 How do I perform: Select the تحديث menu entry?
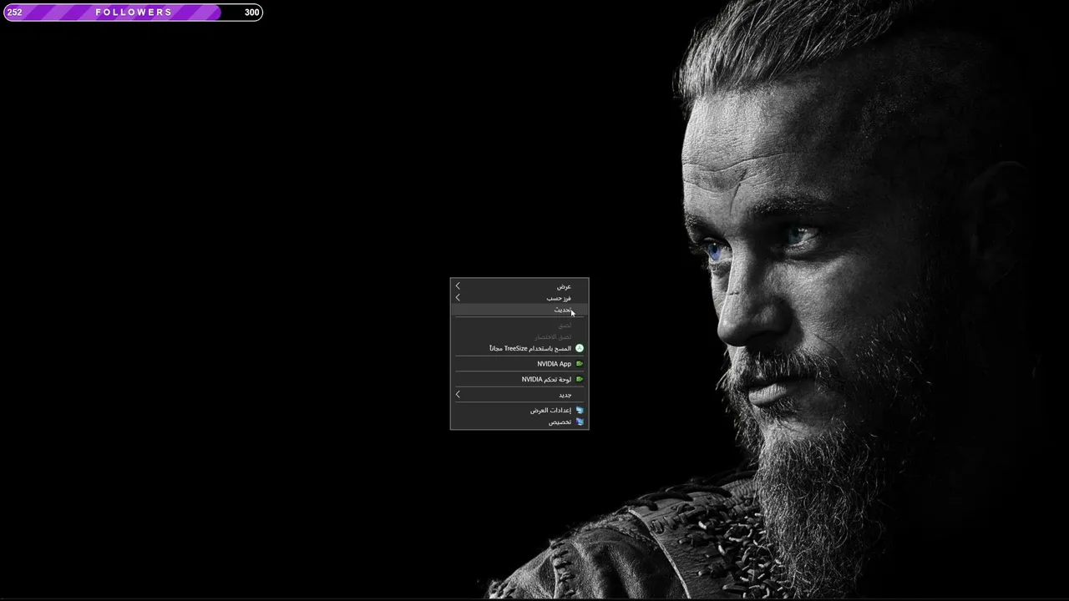tap(519, 310)
